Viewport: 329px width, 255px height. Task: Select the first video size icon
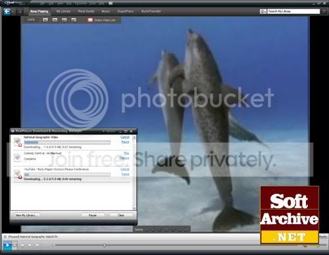45,20
